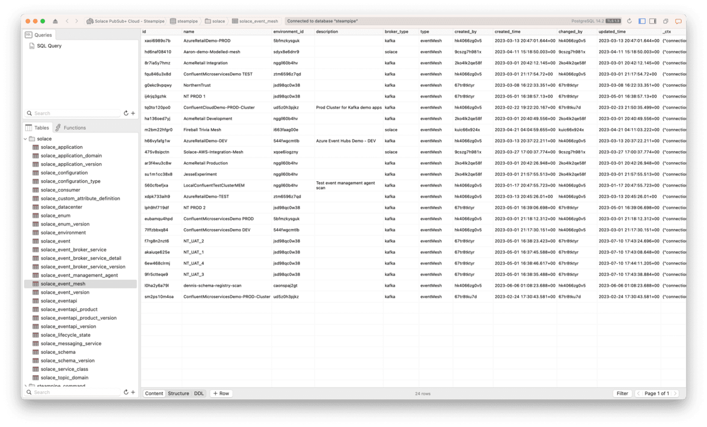Screen dimensions: 707x427
Task: Click the overlapping windows icon near top right
Action: point(665,21)
